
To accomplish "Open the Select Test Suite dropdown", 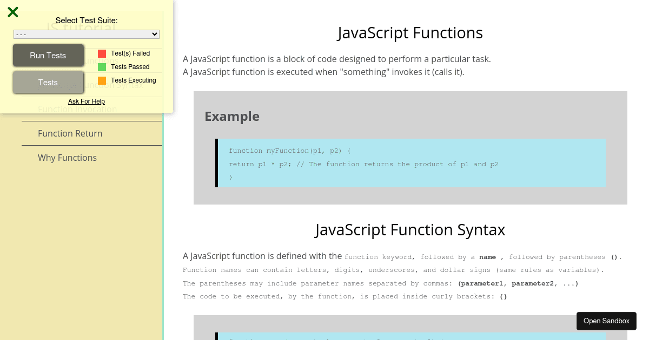I will 87,34.
